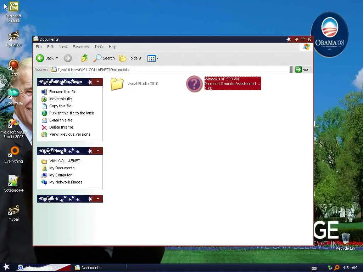Open the Tools menu
This screenshot has height=272, width=363.
coord(99,47)
